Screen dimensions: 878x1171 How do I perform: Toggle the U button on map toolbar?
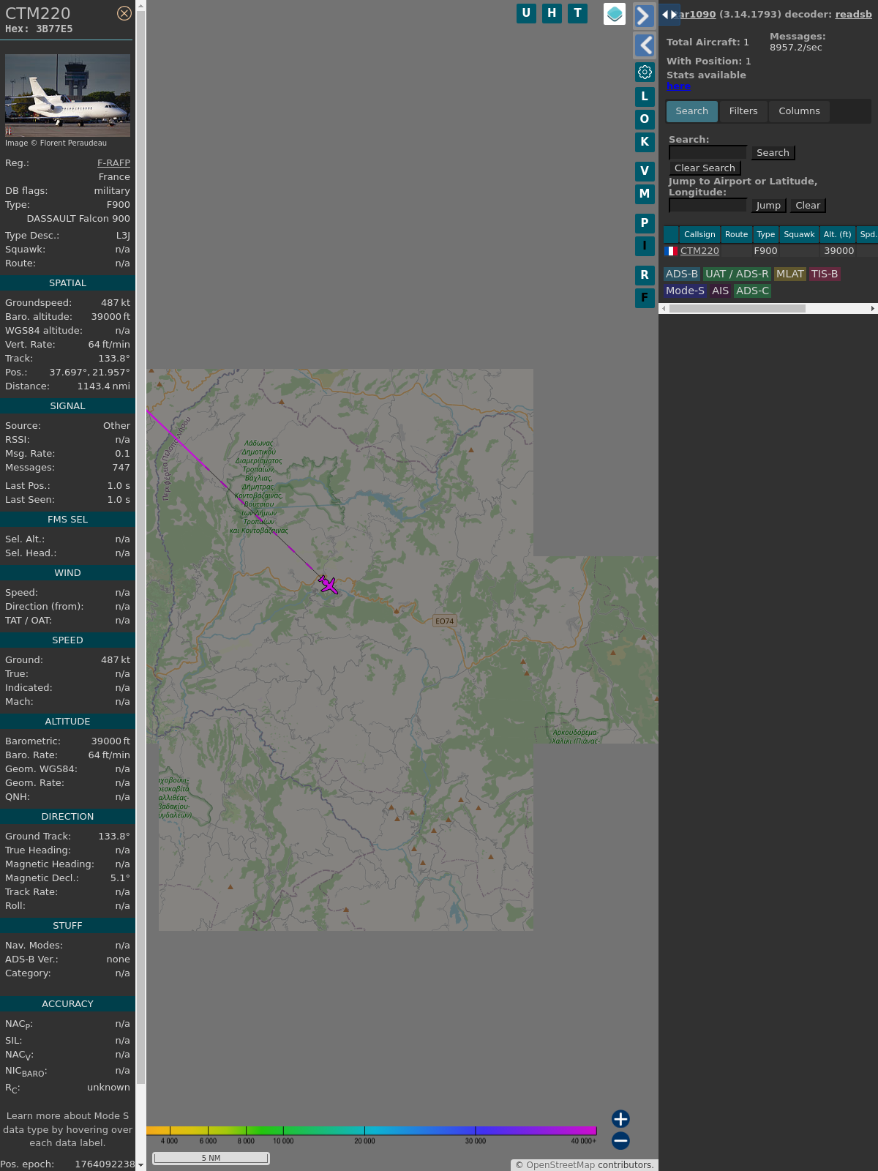point(526,13)
